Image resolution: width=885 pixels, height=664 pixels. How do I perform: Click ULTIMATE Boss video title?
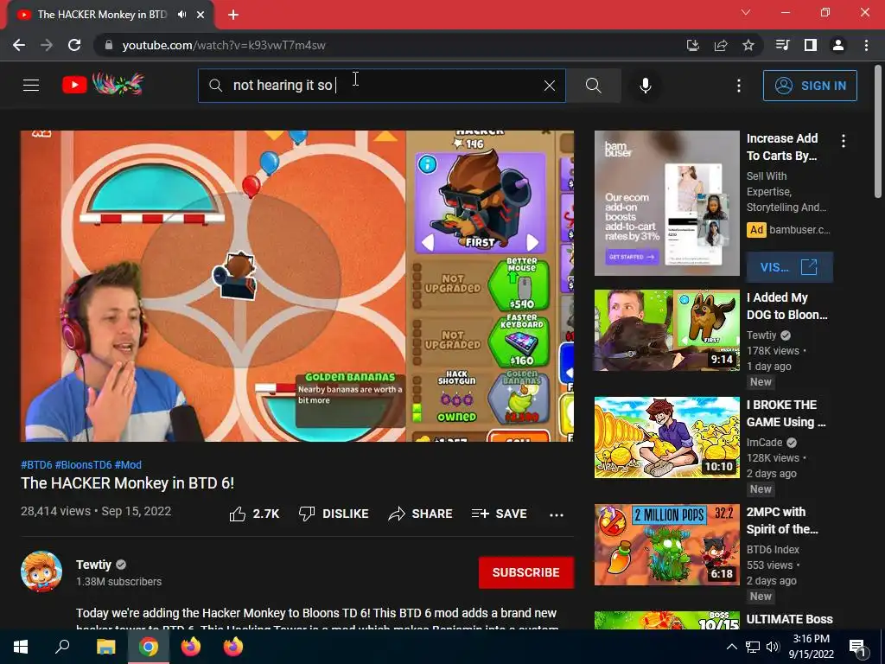click(x=789, y=619)
